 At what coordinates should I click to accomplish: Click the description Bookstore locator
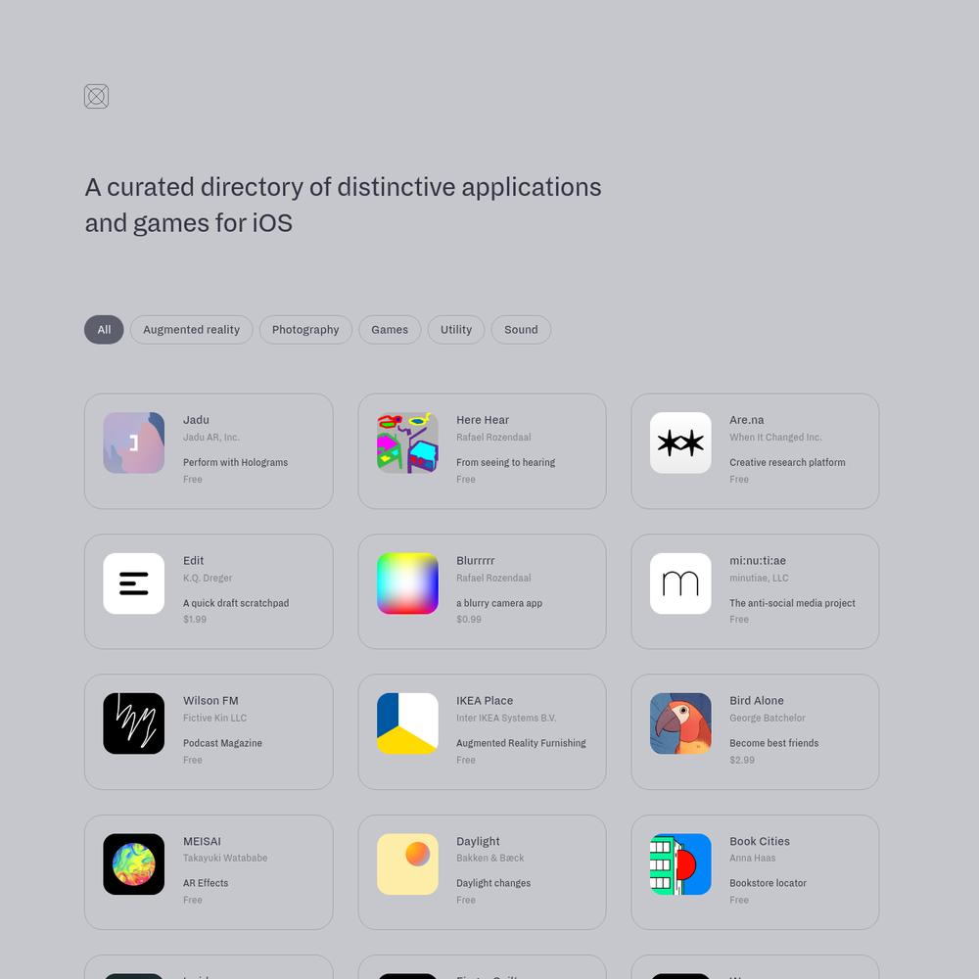click(x=768, y=883)
